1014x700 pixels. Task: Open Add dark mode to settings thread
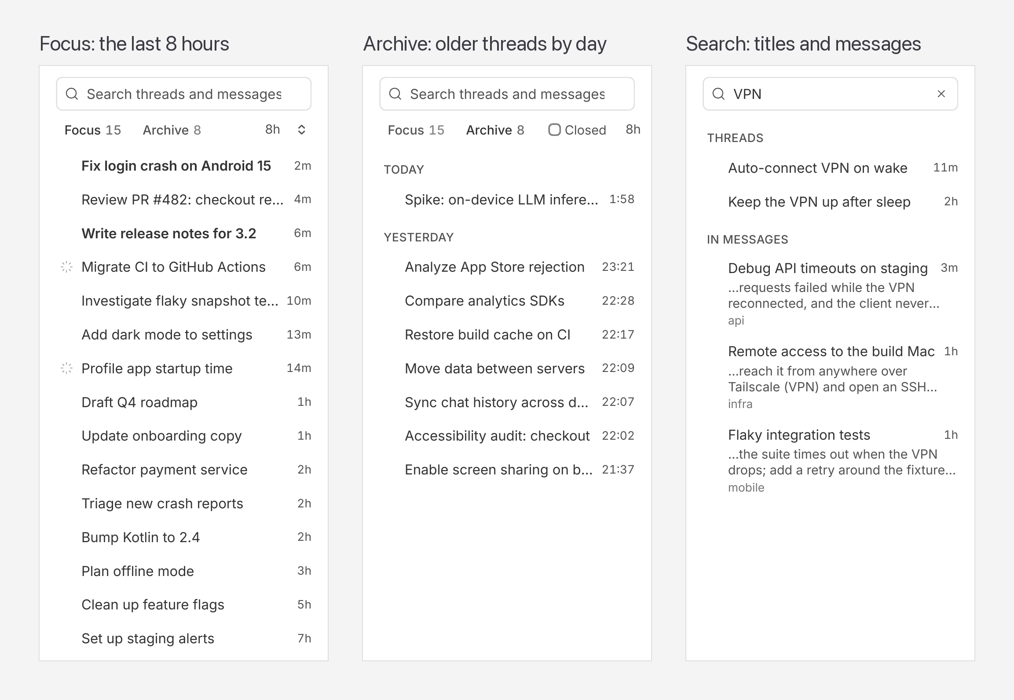click(x=184, y=335)
